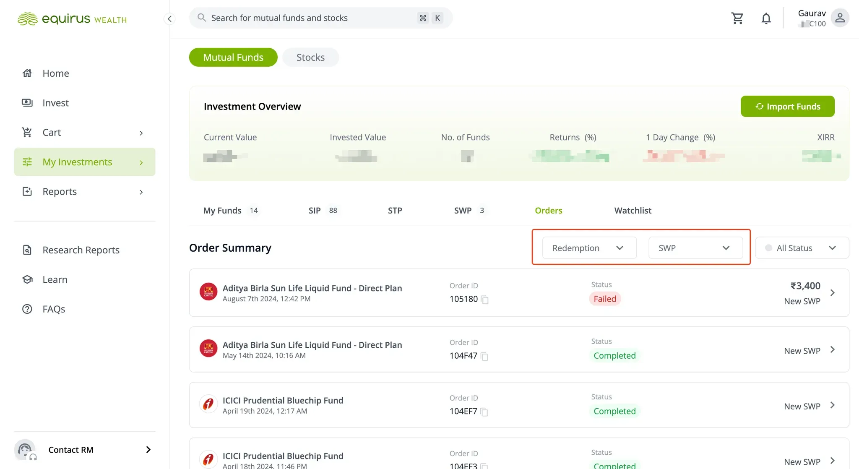Click the My Investments sliders icon

(27, 162)
